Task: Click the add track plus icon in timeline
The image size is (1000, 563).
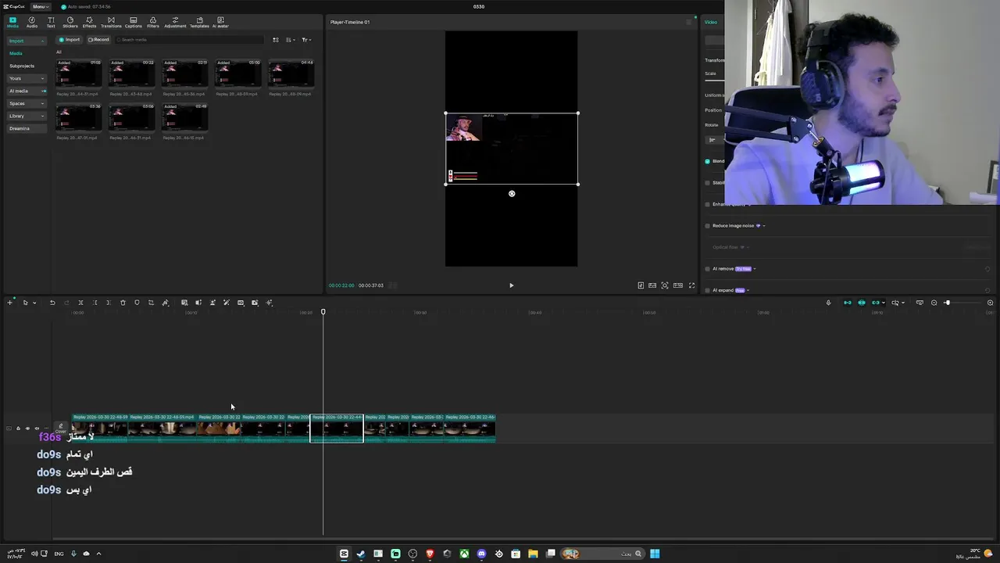Action: click(9, 303)
